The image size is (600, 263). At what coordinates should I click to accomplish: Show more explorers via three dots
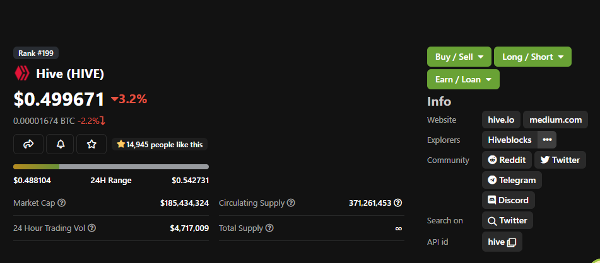[547, 140]
